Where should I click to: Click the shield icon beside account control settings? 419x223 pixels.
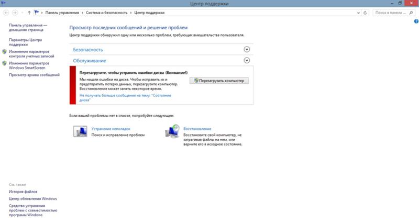(x=4, y=51)
